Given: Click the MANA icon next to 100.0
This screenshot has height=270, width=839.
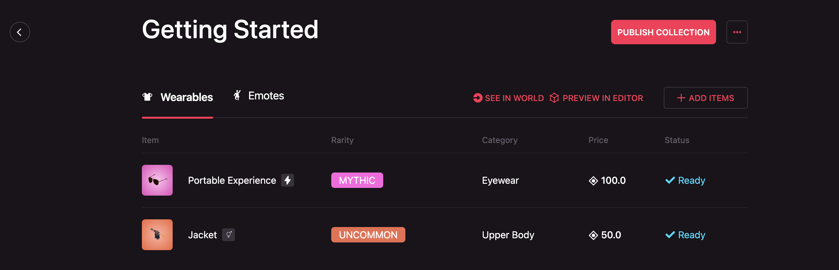Looking at the screenshot, I should [593, 181].
